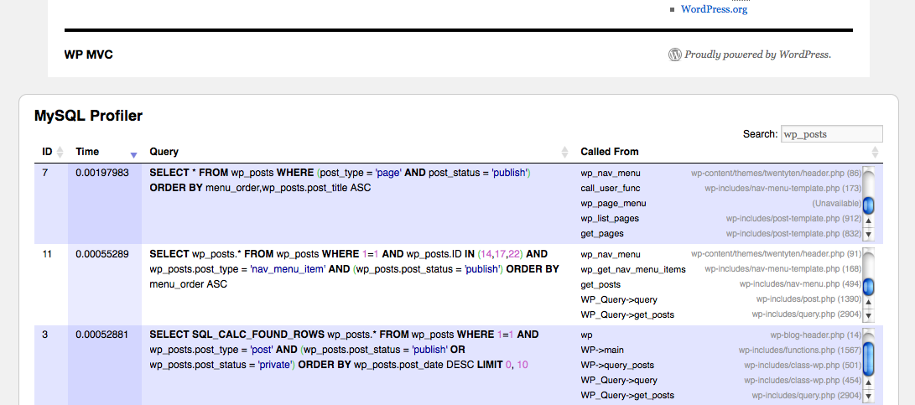Click file path 'wp-blog-header.php (14)'

click(x=816, y=335)
